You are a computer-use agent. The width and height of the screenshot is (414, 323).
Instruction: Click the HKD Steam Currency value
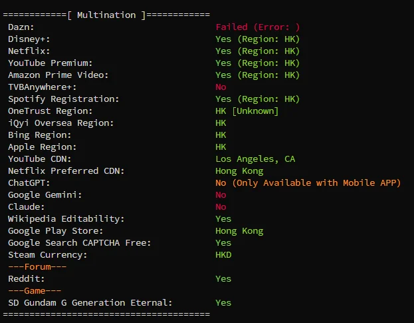[x=223, y=255]
